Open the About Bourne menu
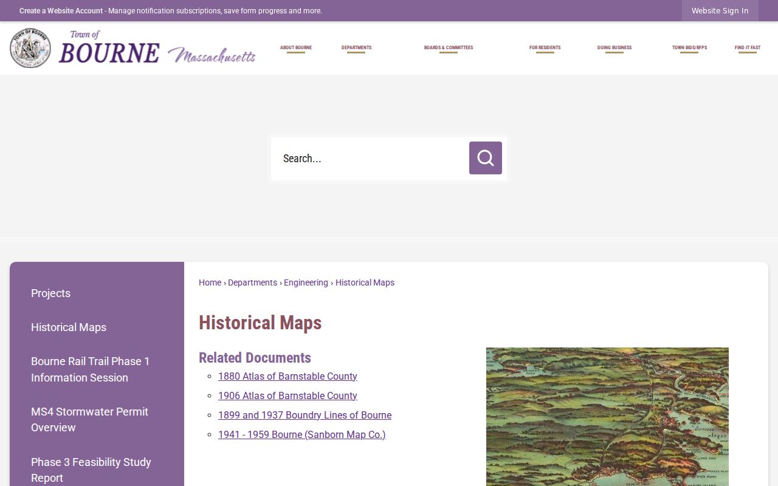Screen dimensions: 778x486 click(296, 48)
